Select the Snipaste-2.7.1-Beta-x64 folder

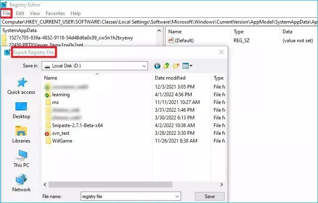pos(77,125)
